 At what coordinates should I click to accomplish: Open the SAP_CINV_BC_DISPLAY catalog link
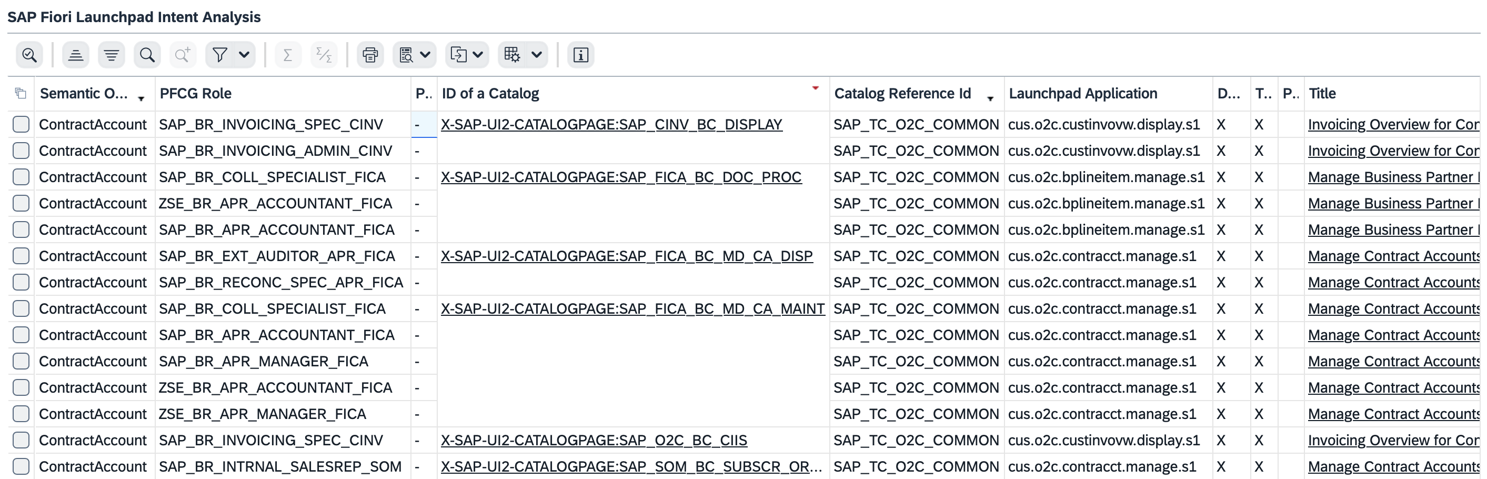click(611, 125)
